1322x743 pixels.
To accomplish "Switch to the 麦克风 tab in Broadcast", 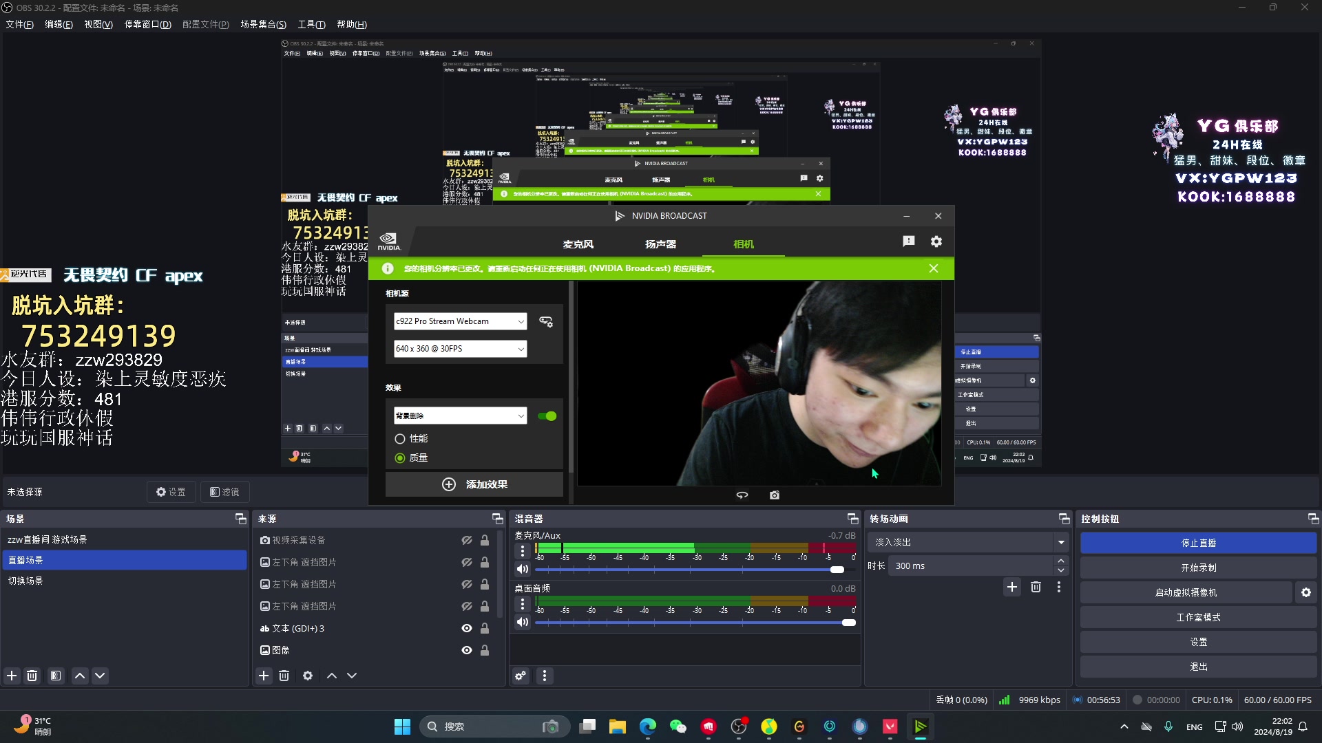I will 578,244.
